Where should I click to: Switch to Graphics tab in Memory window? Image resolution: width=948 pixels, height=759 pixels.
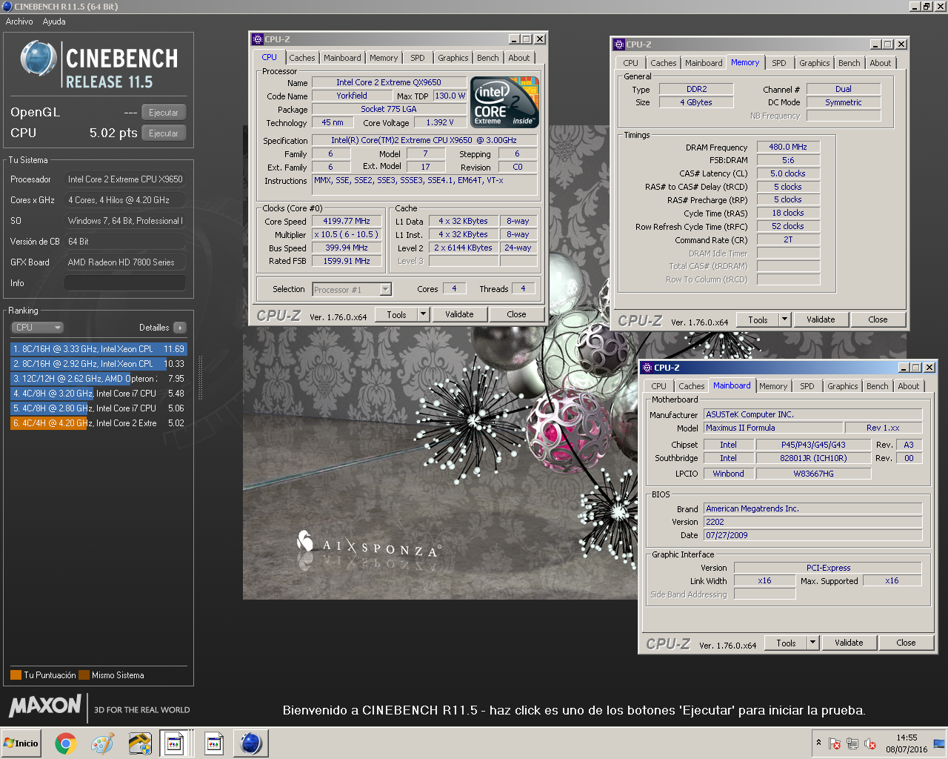(814, 63)
